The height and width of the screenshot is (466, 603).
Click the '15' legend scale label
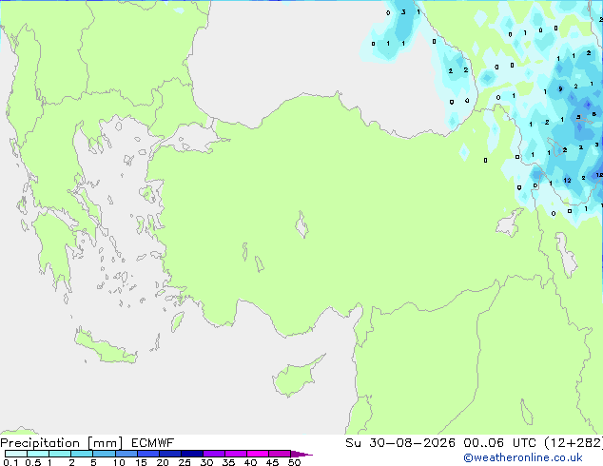pyautogui.click(x=141, y=462)
